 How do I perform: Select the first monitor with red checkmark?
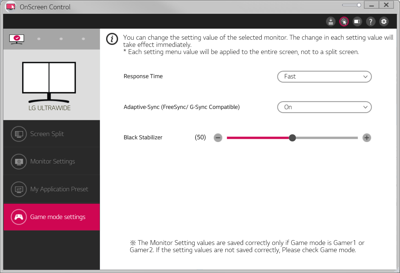coord(17,39)
